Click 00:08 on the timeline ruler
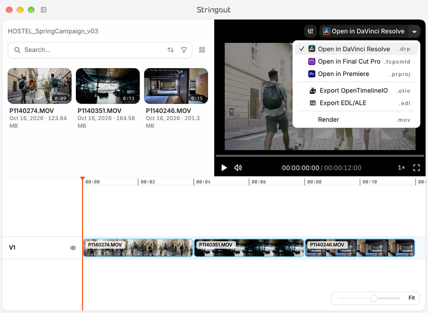The image size is (428, 313). [314, 182]
